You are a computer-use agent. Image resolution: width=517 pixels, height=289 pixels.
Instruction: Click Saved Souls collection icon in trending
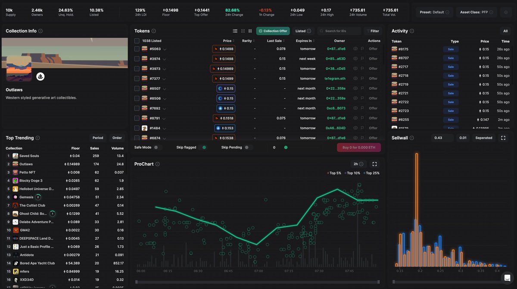(15, 156)
